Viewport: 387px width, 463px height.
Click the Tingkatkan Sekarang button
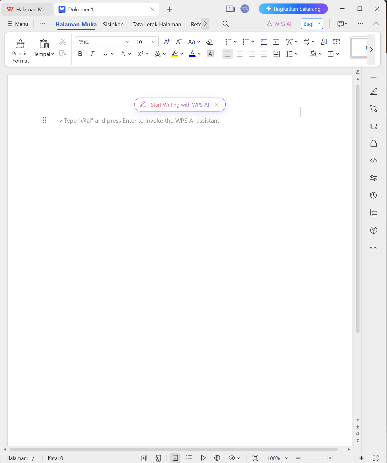[x=293, y=9]
